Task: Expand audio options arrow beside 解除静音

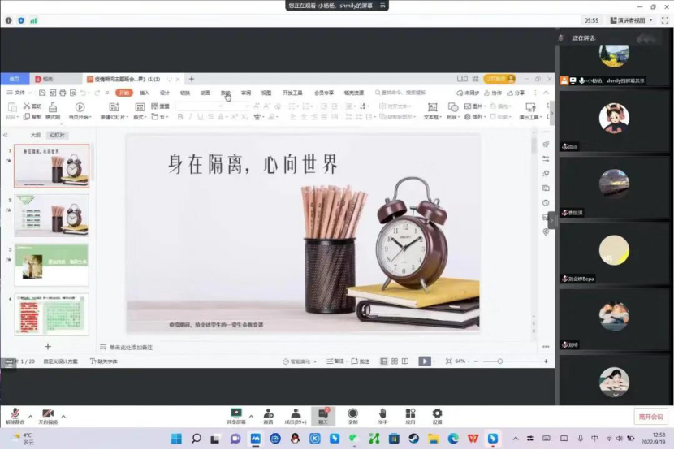Action: coord(30,416)
